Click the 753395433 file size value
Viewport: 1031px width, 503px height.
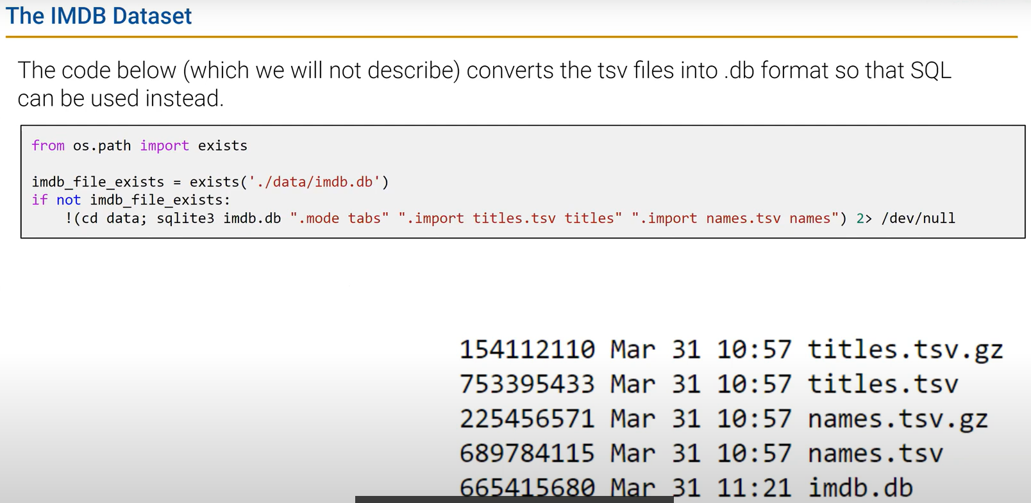[527, 384]
